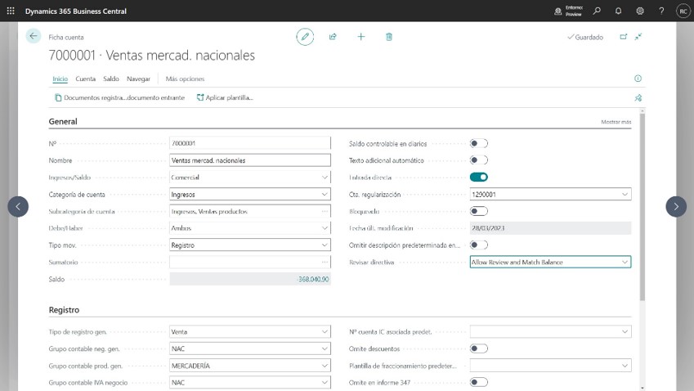This screenshot has height=391, width=694.
Task: Disable the Entrada directa toggle
Action: click(x=478, y=177)
